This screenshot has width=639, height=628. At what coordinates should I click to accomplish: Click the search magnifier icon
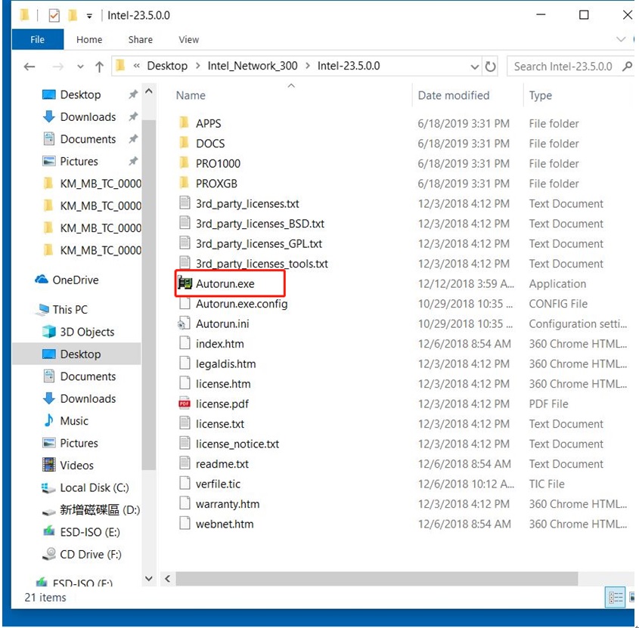tap(627, 66)
